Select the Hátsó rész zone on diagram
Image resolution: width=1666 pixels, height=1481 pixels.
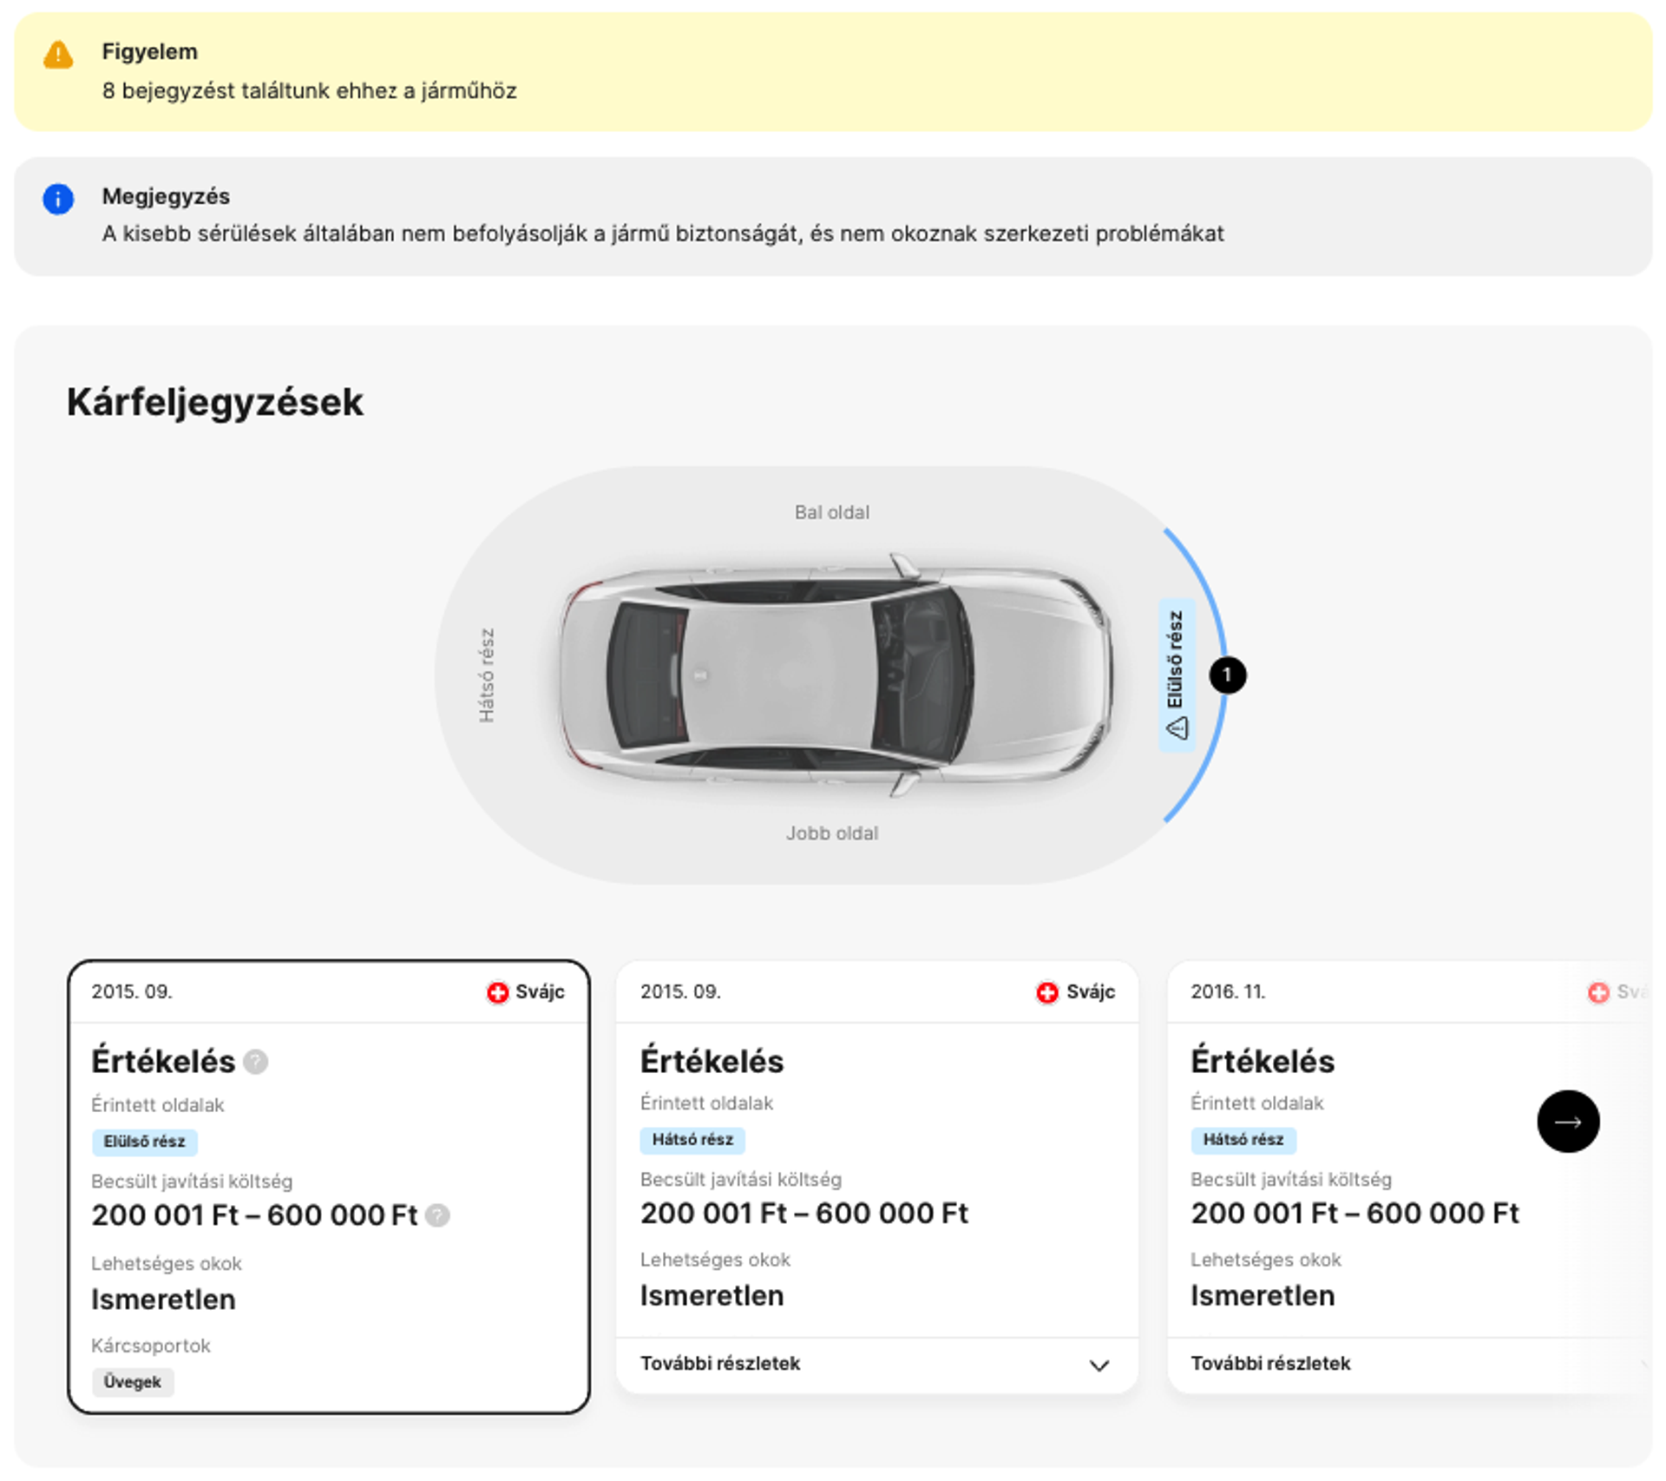487,675
